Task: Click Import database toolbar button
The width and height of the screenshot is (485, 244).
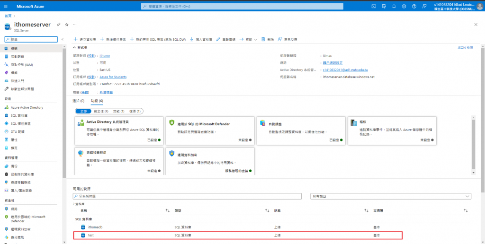Action: click(201, 40)
